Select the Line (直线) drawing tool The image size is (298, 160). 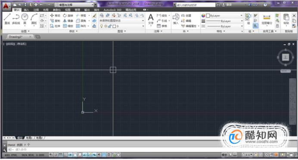tap(7, 19)
